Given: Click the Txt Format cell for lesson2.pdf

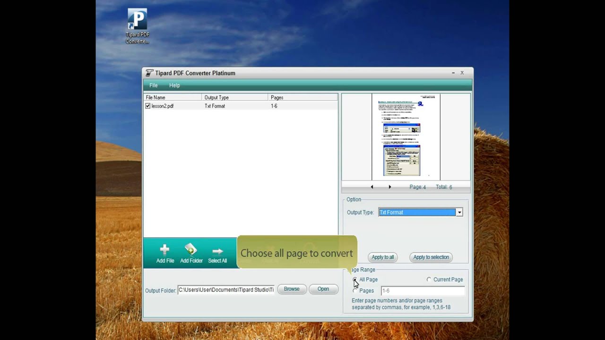Looking at the screenshot, I should (x=215, y=106).
